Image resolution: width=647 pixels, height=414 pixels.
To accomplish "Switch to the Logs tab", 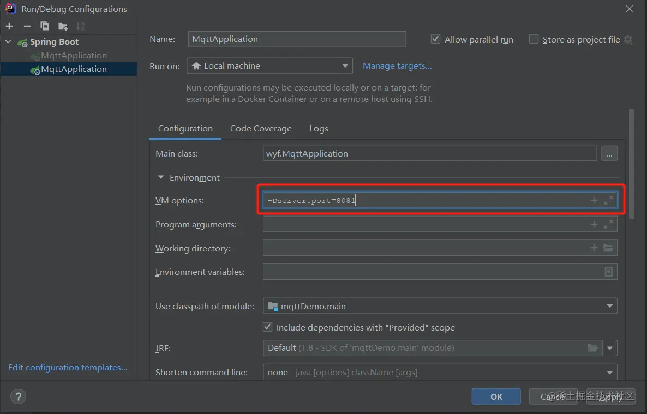I will pyautogui.click(x=319, y=129).
